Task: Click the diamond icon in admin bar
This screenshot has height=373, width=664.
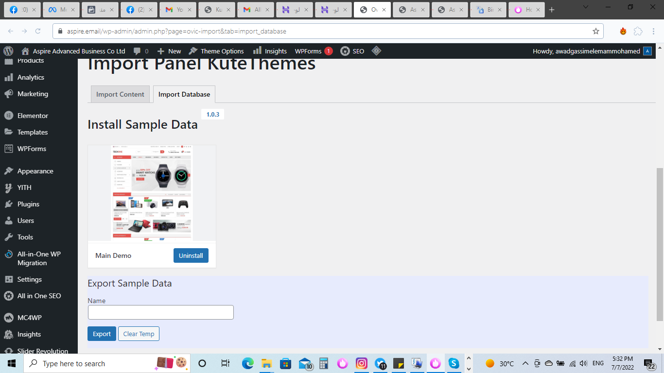Action: (x=376, y=51)
